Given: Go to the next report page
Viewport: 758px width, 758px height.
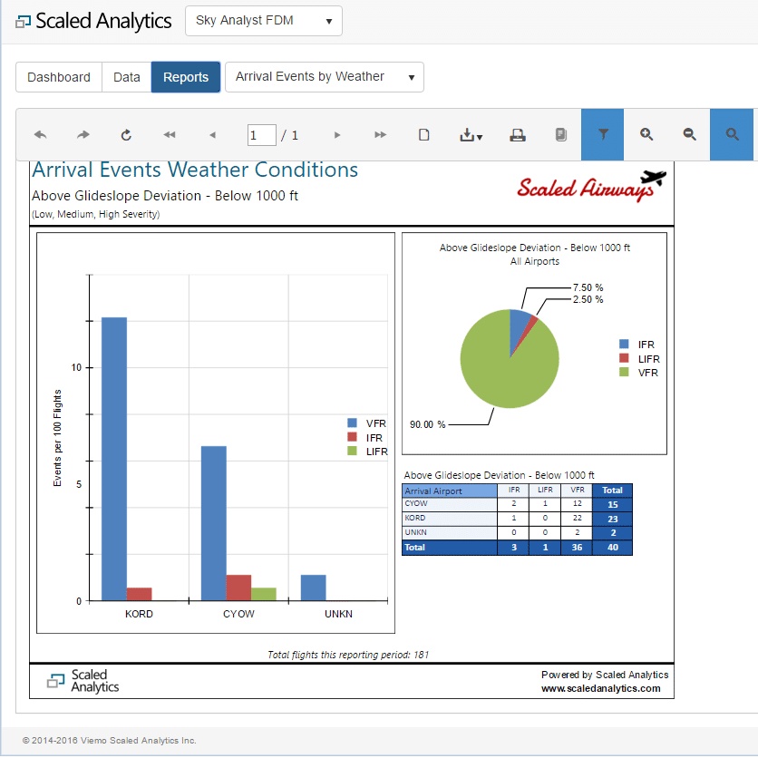Looking at the screenshot, I should point(337,135).
